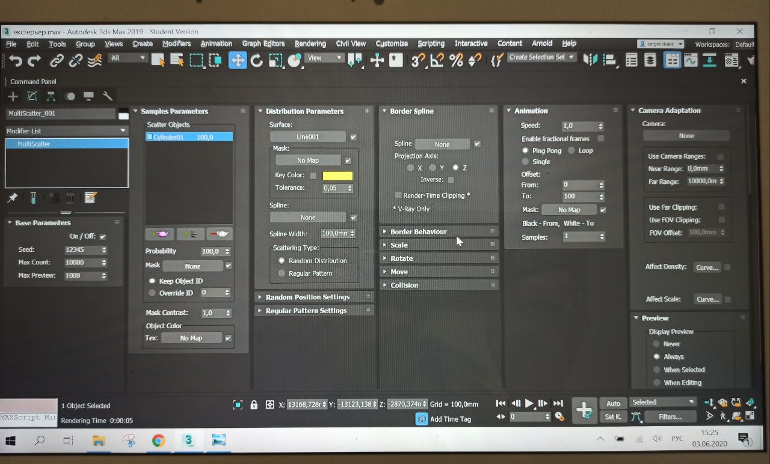Click Configure Modifier Sets icon

[91, 198]
